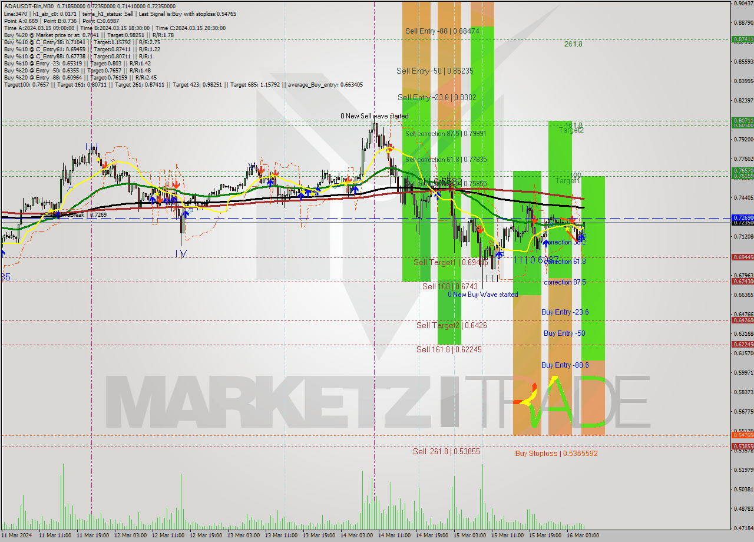The image size is (754, 542).
Task: Click the 'Sell Entry -50 | 0.85235' label
Action: 435,71
